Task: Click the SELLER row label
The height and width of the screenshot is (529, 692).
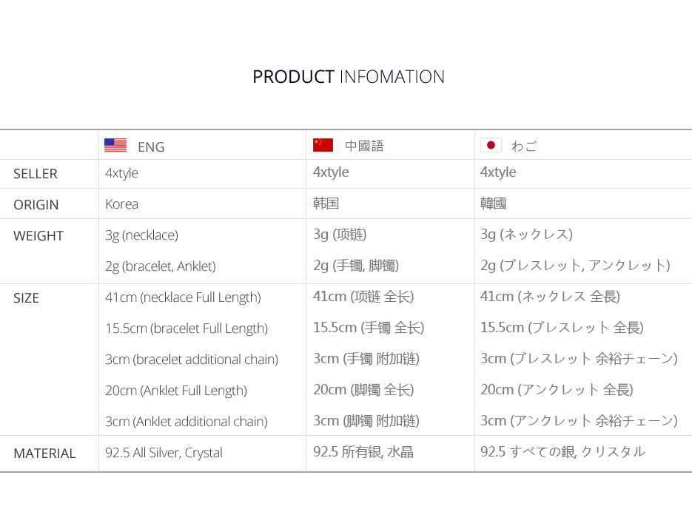Action: point(36,174)
